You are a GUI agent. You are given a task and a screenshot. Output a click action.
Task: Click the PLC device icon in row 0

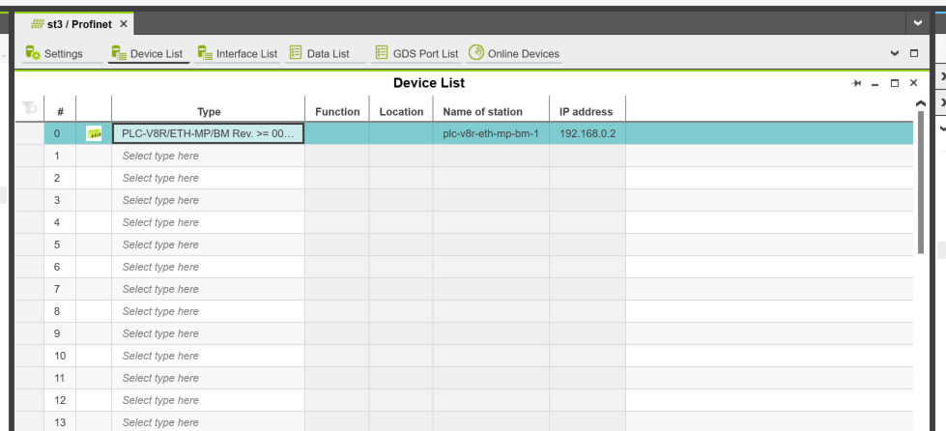pos(94,133)
